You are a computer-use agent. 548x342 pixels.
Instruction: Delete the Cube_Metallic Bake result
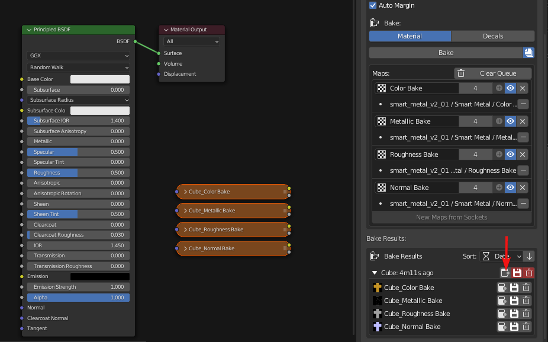coord(526,301)
